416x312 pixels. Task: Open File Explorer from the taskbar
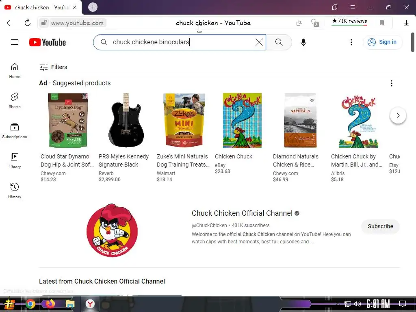pos(70,304)
